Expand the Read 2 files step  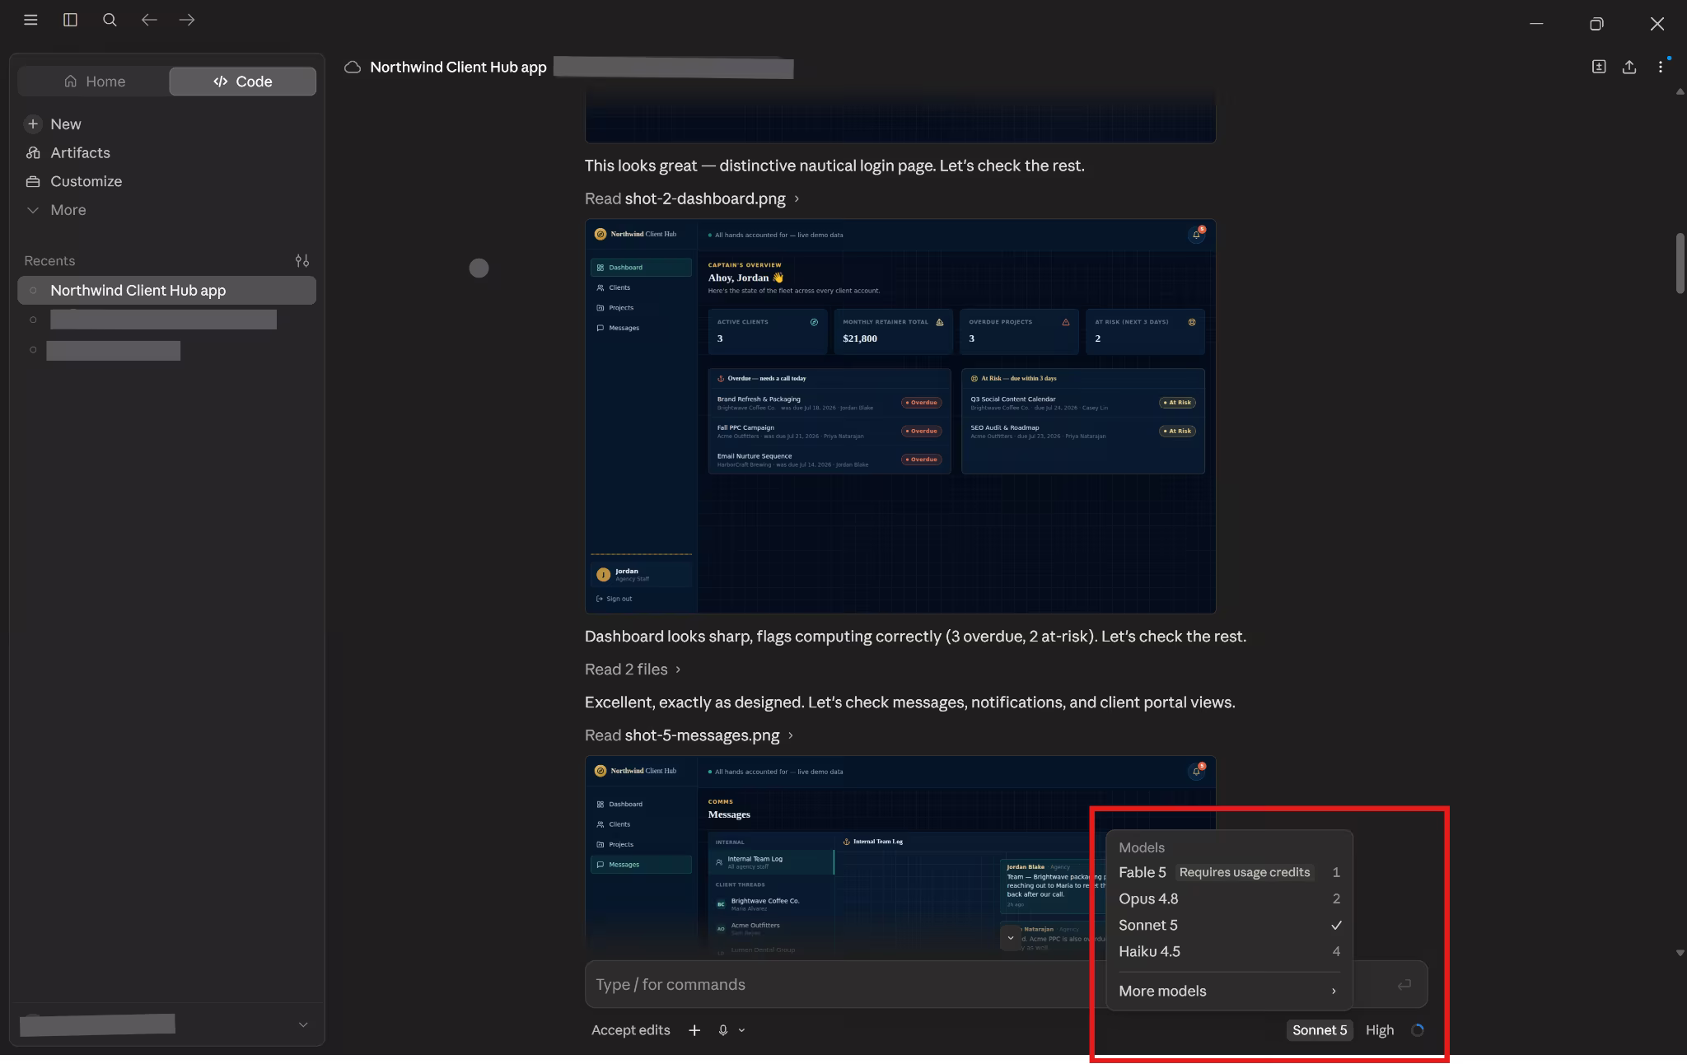[633, 670]
